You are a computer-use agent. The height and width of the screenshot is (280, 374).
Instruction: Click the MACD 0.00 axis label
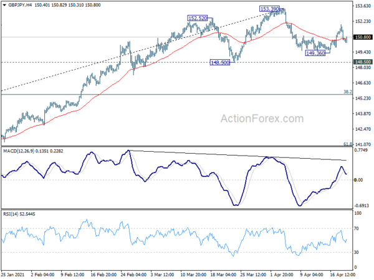point(358,180)
